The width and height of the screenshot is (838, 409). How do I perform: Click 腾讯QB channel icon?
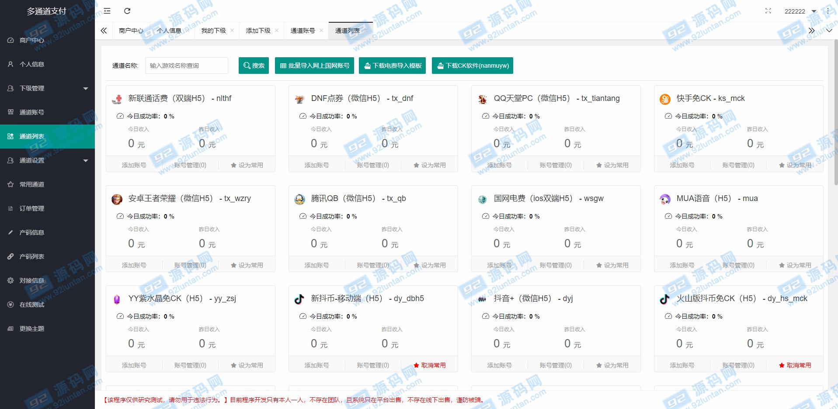point(299,199)
